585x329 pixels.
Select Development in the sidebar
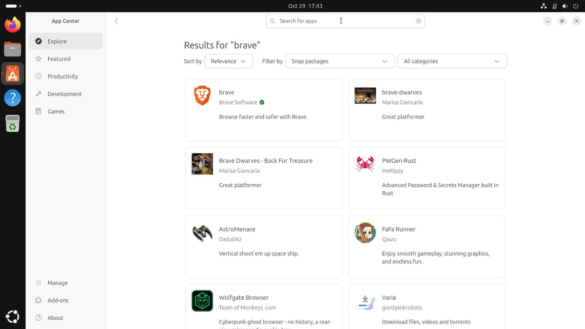click(65, 94)
